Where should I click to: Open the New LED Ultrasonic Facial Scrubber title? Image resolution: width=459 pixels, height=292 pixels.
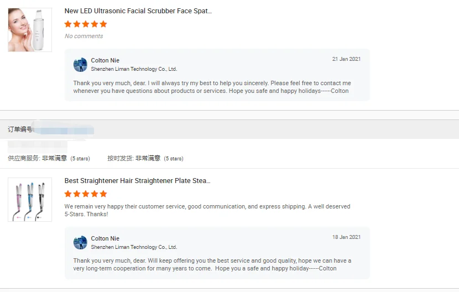tap(138, 11)
